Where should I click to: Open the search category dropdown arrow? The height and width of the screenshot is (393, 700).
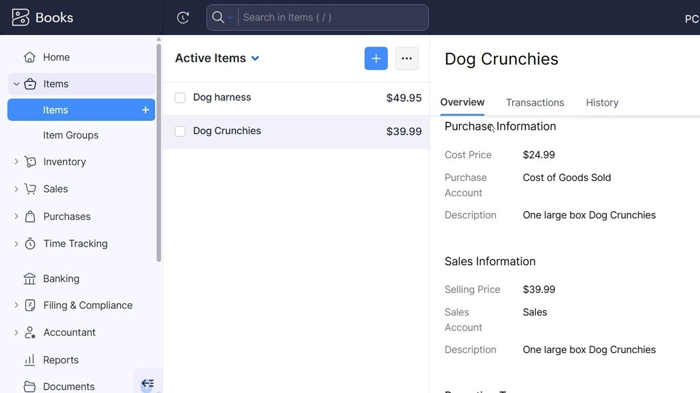point(231,17)
